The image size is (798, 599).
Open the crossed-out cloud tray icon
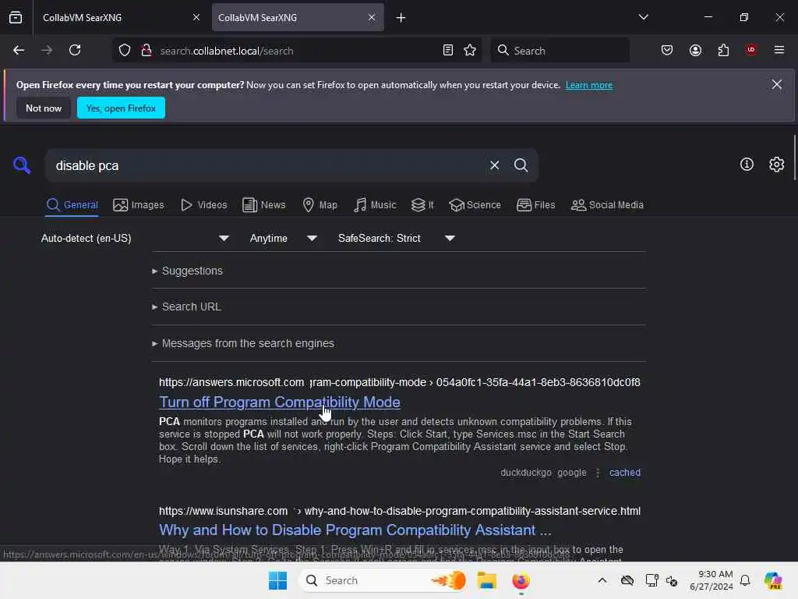click(x=627, y=580)
